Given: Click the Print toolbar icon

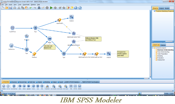Looking at the screenshot, I should (14, 8).
